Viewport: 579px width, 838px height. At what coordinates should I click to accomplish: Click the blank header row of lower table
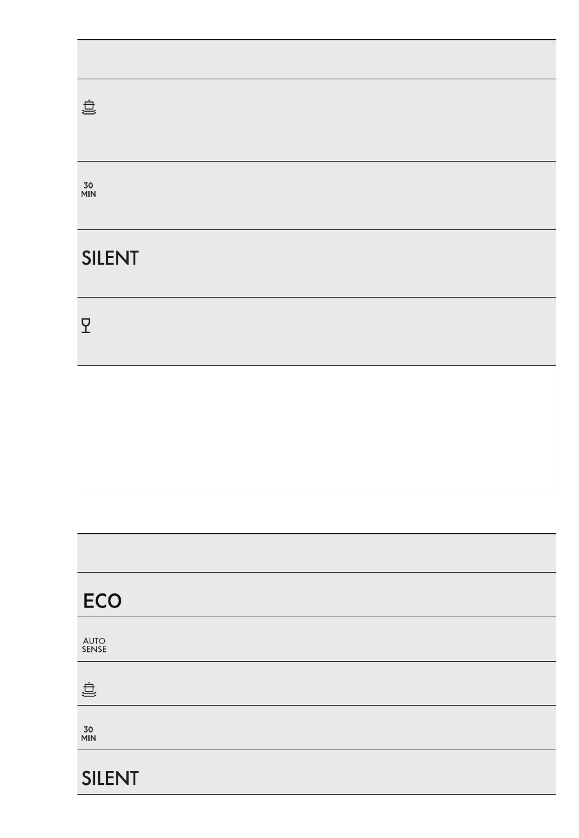(316, 553)
